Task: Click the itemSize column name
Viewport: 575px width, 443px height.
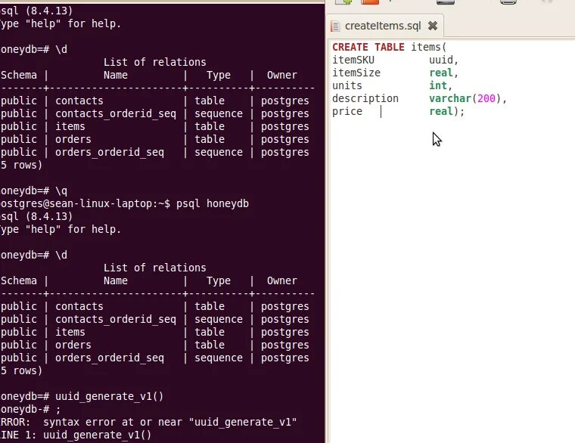Action: [x=356, y=73]
